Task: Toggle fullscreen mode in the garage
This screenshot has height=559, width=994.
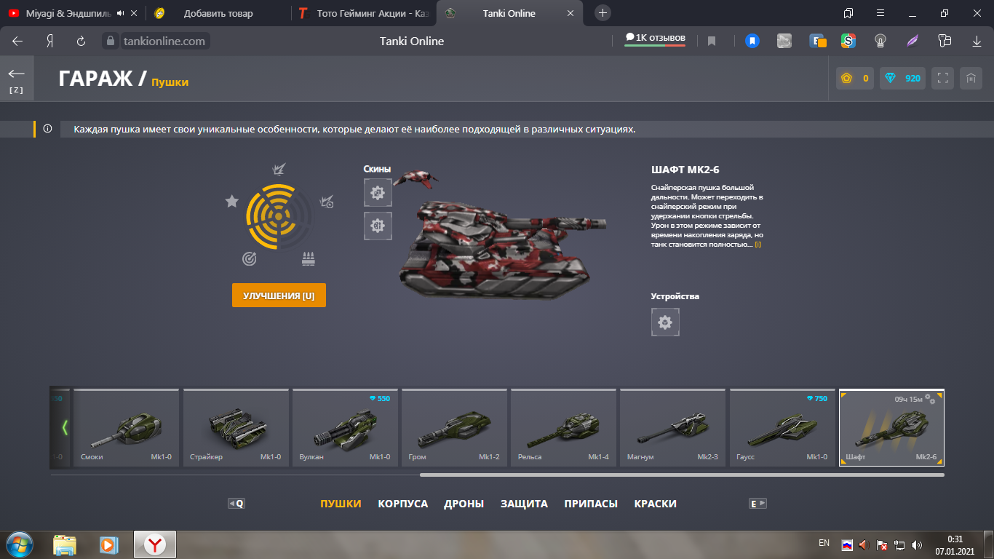Action: tap(942, 78)
